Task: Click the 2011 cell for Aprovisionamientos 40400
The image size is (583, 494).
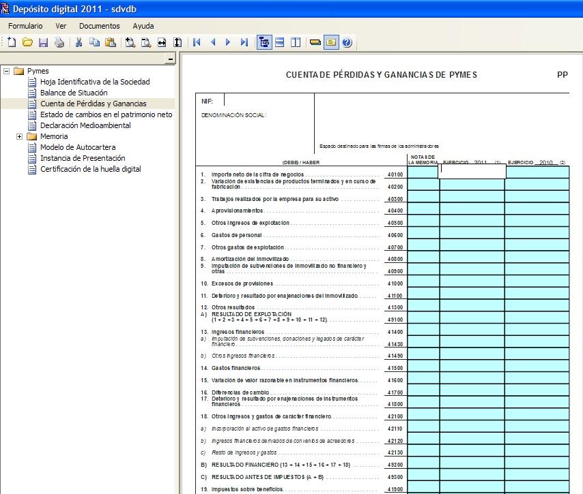Action: point(472,209)
